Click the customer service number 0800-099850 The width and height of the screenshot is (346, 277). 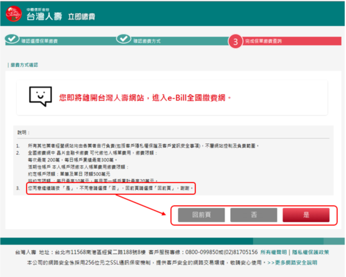[x=203, y=252]
